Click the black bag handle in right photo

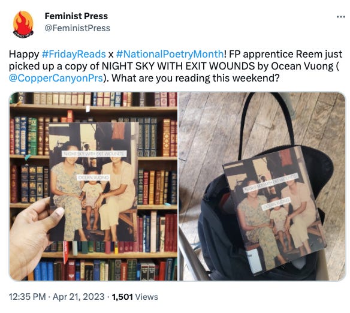click(x=265, y=121)
